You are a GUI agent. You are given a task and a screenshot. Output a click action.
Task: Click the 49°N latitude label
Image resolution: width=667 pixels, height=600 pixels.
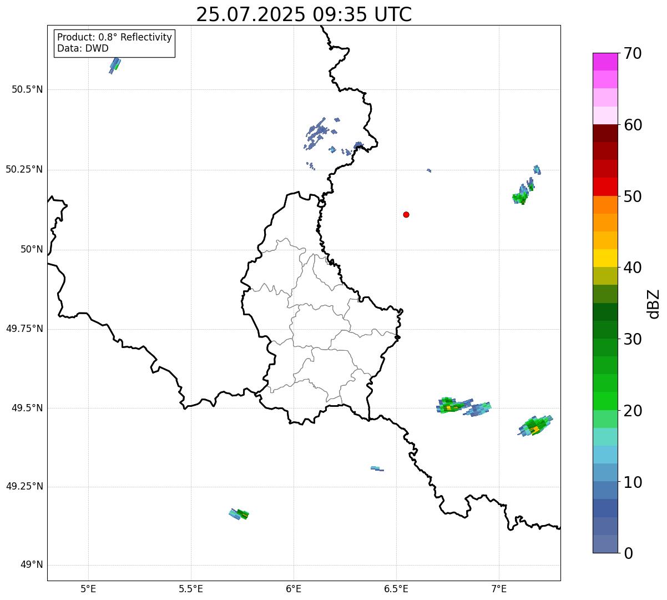pos(32,565)
